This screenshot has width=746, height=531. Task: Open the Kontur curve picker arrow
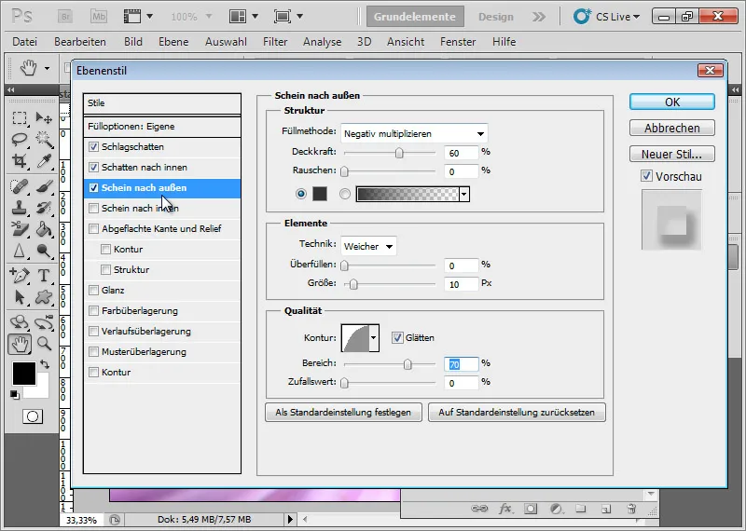(x=374, y=337)
